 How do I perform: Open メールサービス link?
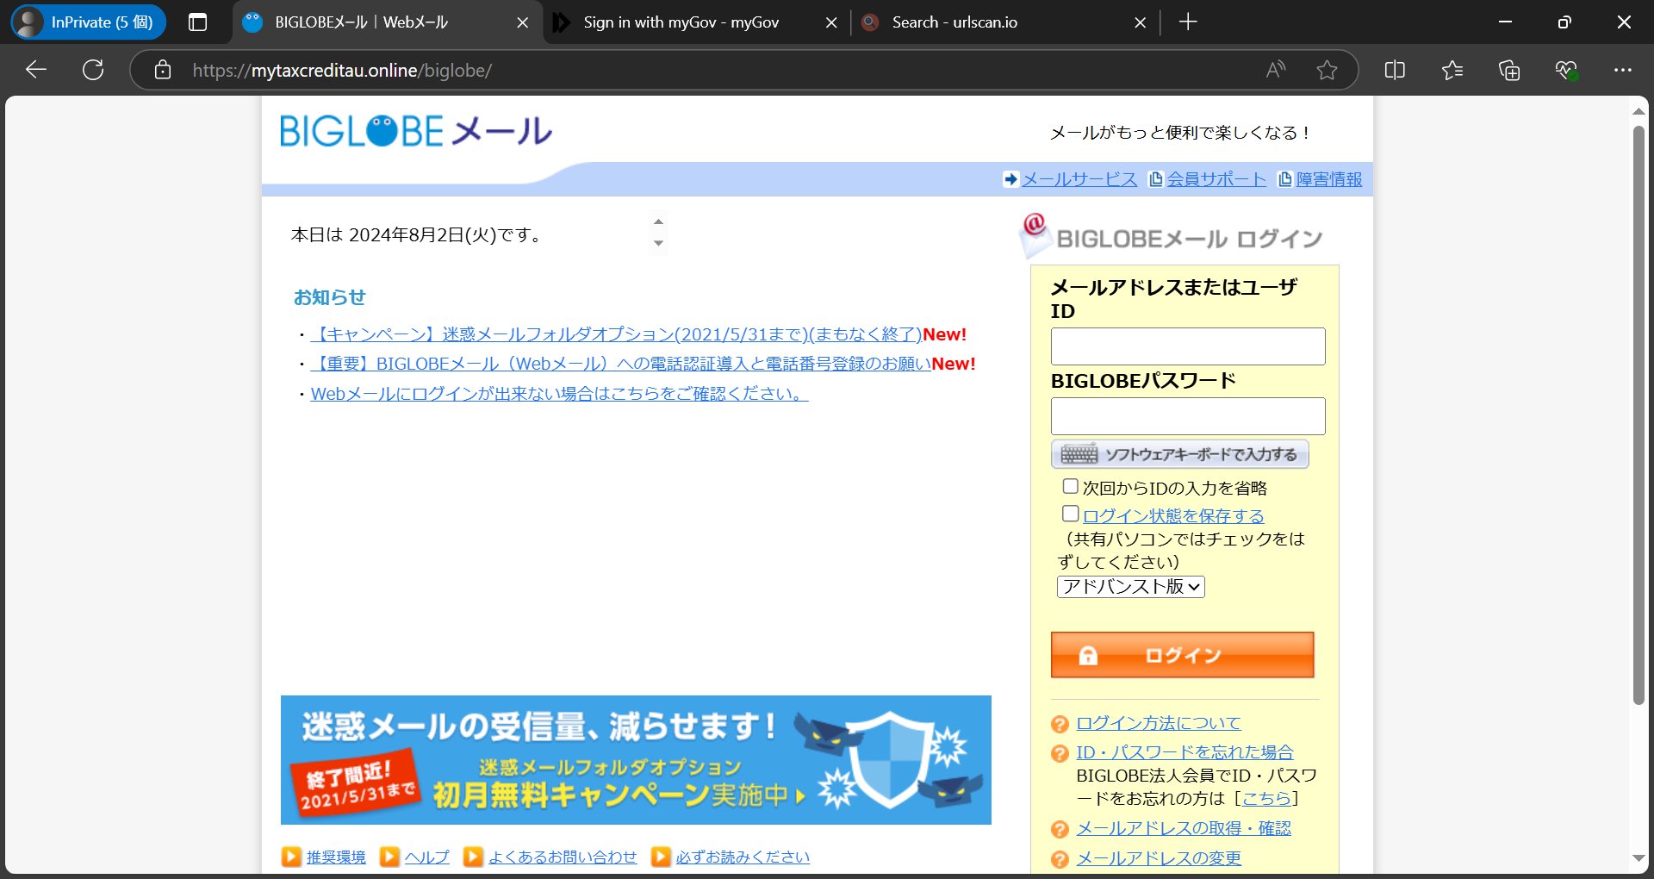click(x=1079, y=179)
